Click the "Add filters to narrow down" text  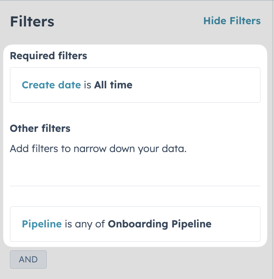click(98, 148)
